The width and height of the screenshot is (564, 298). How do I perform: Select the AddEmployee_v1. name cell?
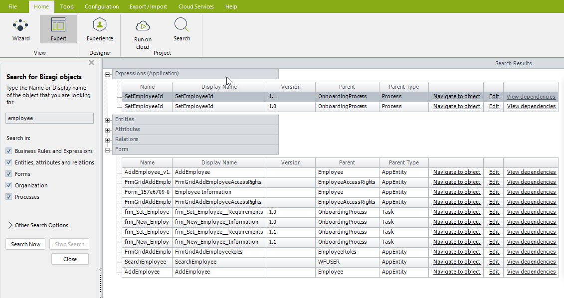coord(147,172)
